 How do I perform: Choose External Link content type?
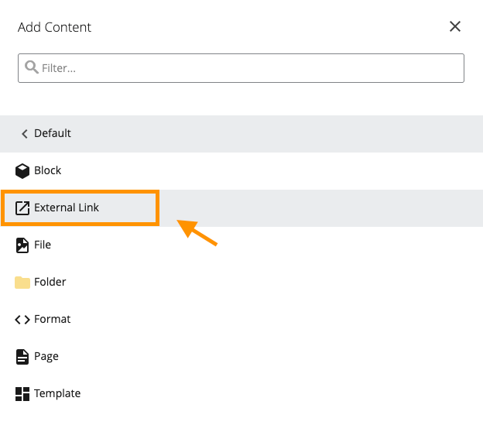pyautogui.click(x=67, y=207)
